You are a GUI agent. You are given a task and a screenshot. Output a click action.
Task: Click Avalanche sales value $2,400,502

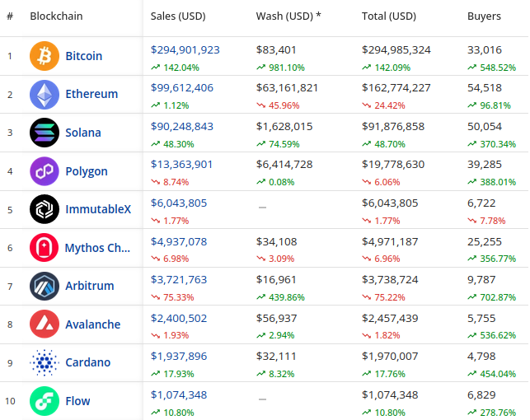click(x=179, y=319)
